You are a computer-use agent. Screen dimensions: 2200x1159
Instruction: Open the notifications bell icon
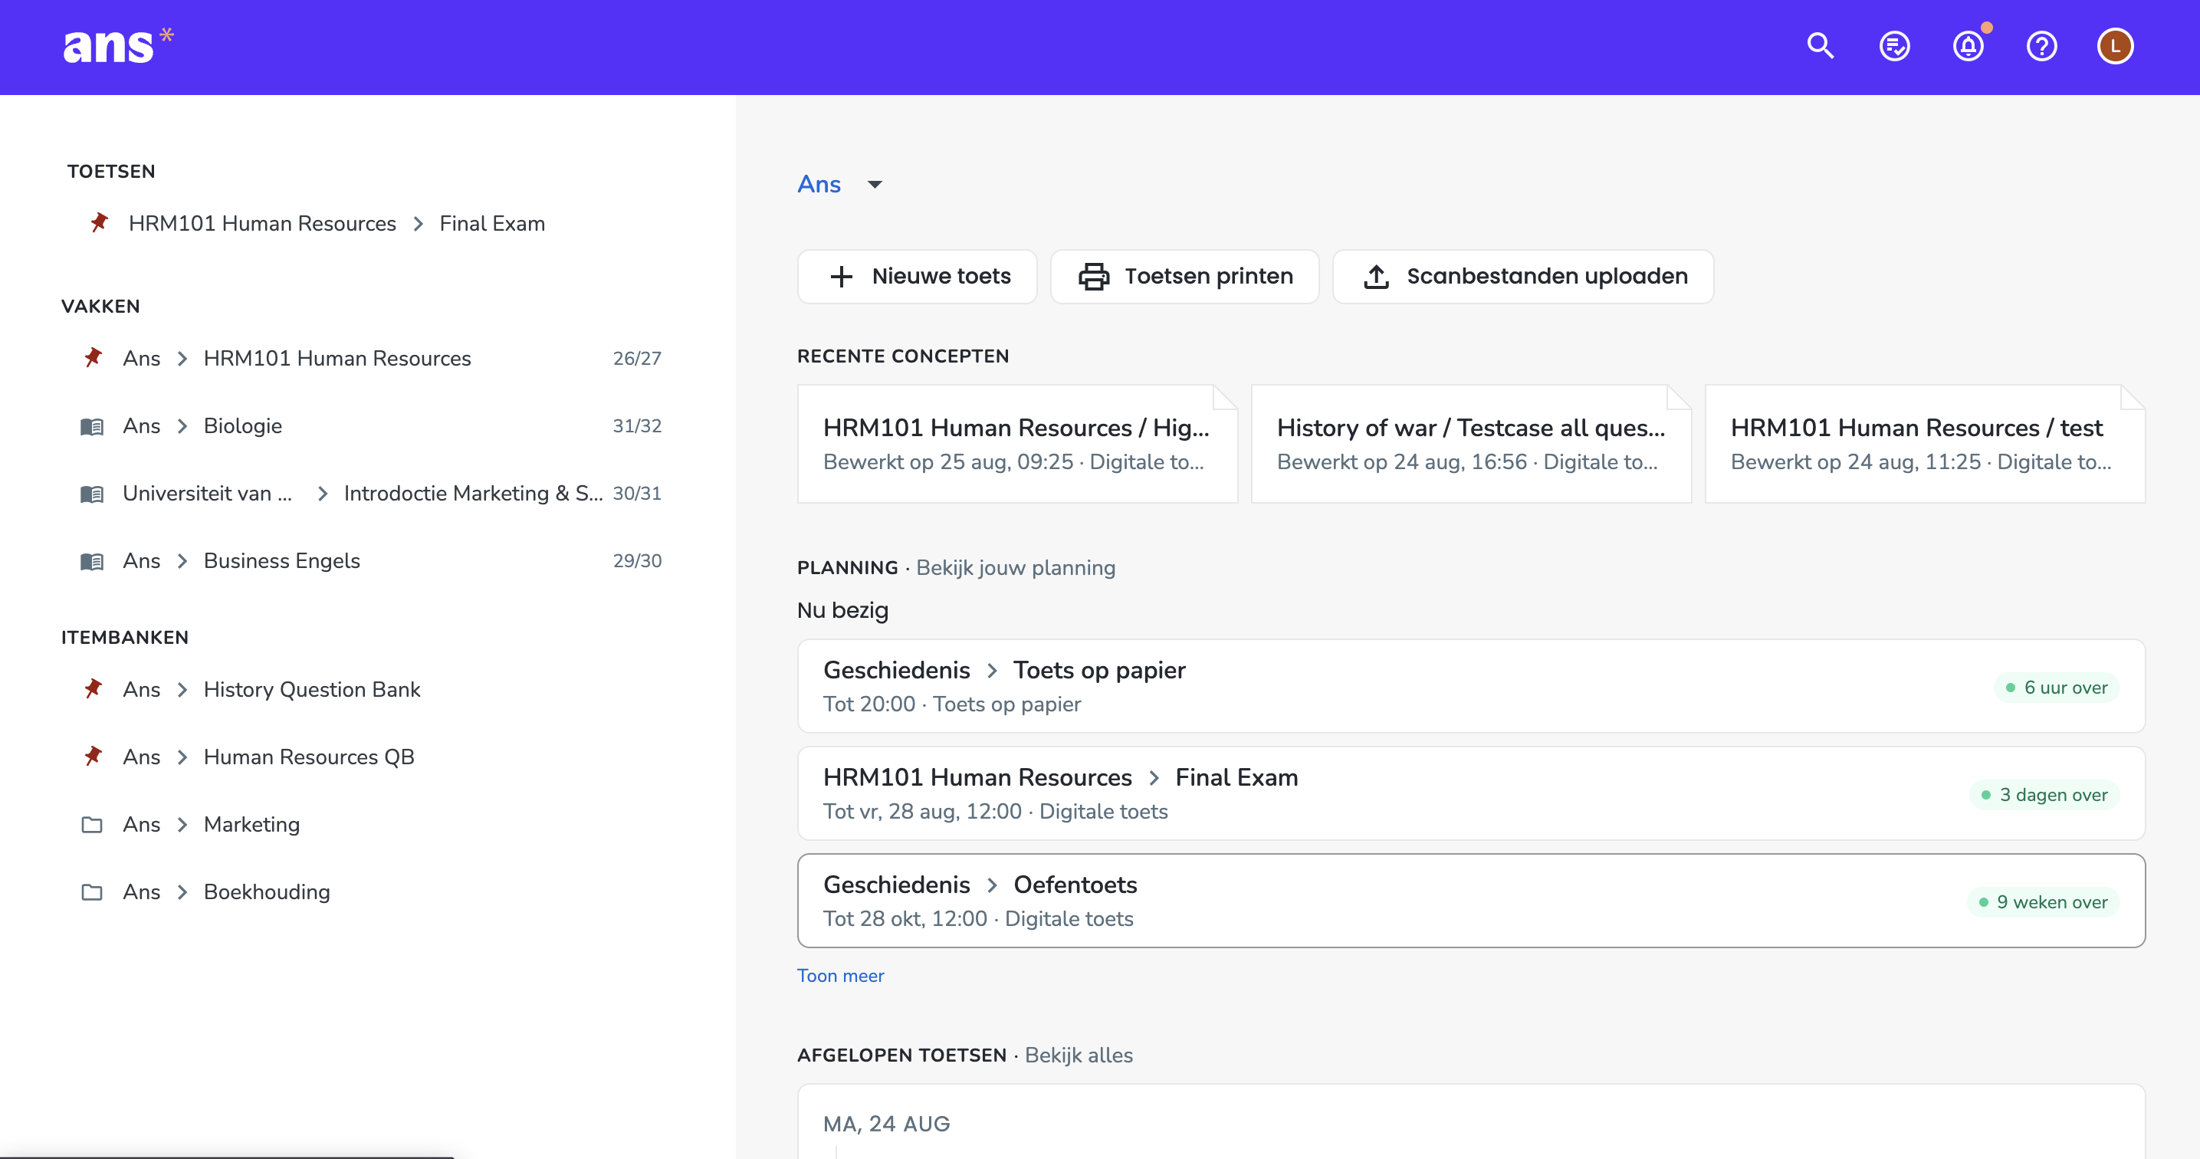[1969, 46]
